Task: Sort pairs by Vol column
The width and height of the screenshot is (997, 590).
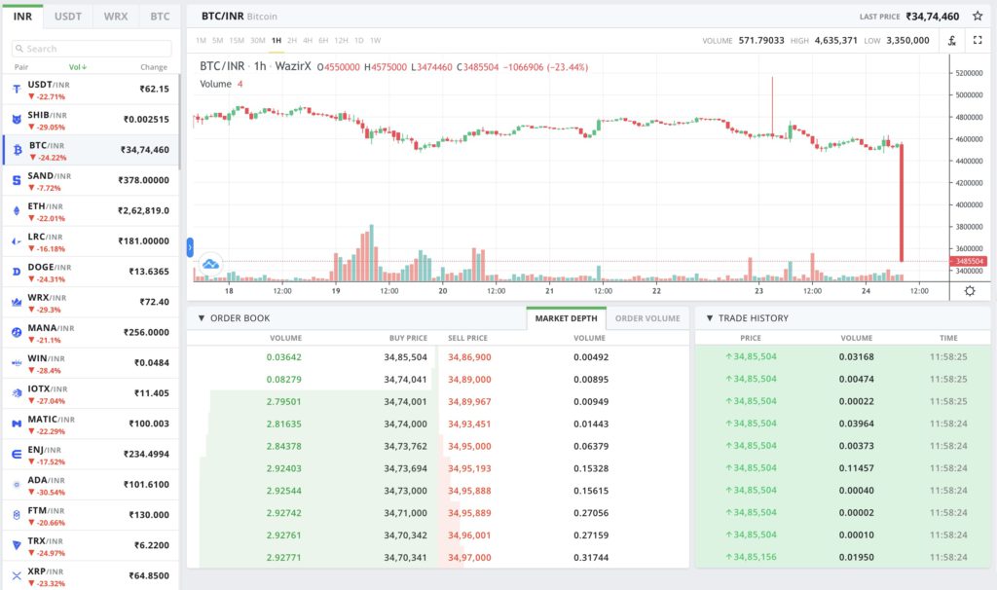Action: (78, 67)
